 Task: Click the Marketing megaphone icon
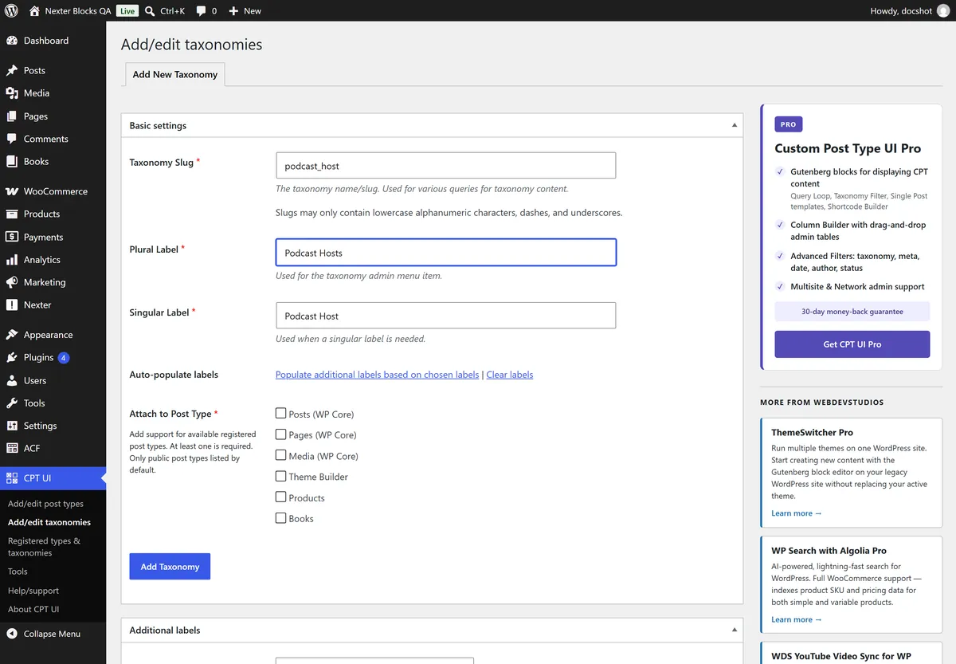12,282
